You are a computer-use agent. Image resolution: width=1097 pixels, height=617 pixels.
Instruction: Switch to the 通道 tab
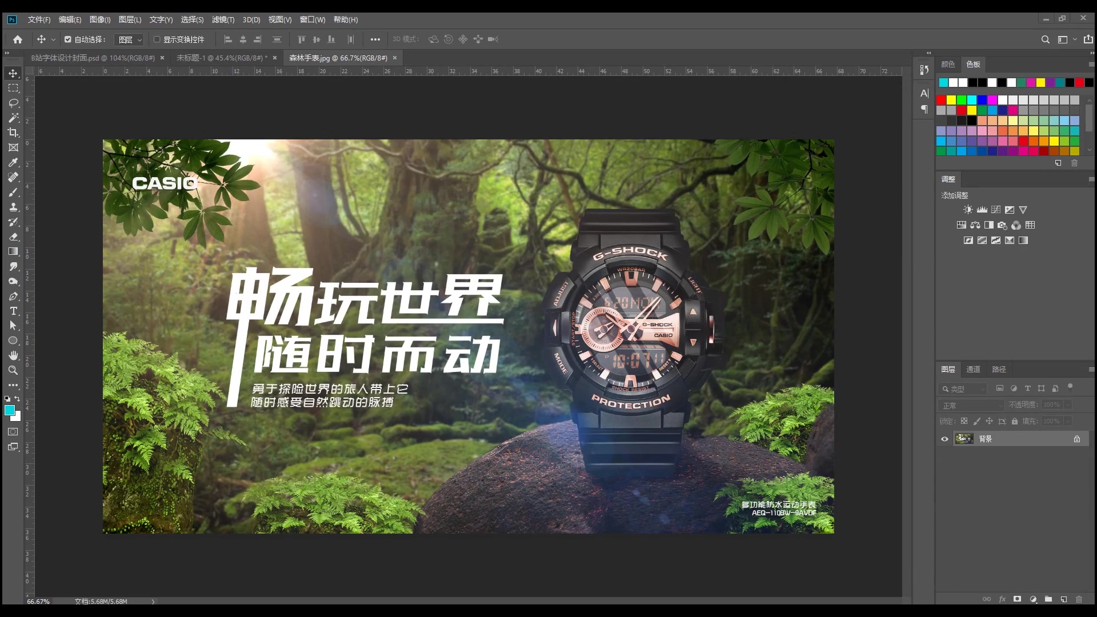click(x=973, y=369)
